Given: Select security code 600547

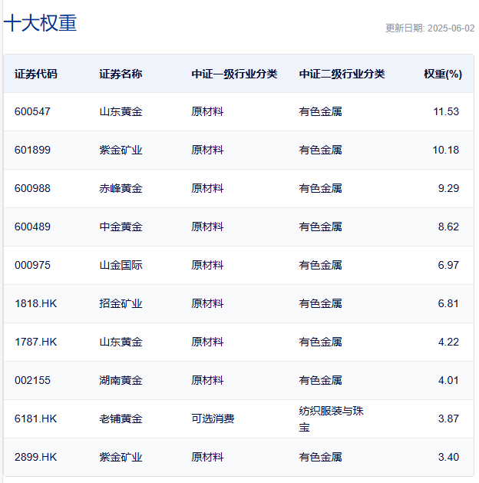Looking at the screenshot, I should [x=32, y=111].
